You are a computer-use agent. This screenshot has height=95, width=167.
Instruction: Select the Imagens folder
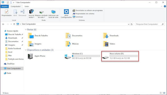click(35, 44)
